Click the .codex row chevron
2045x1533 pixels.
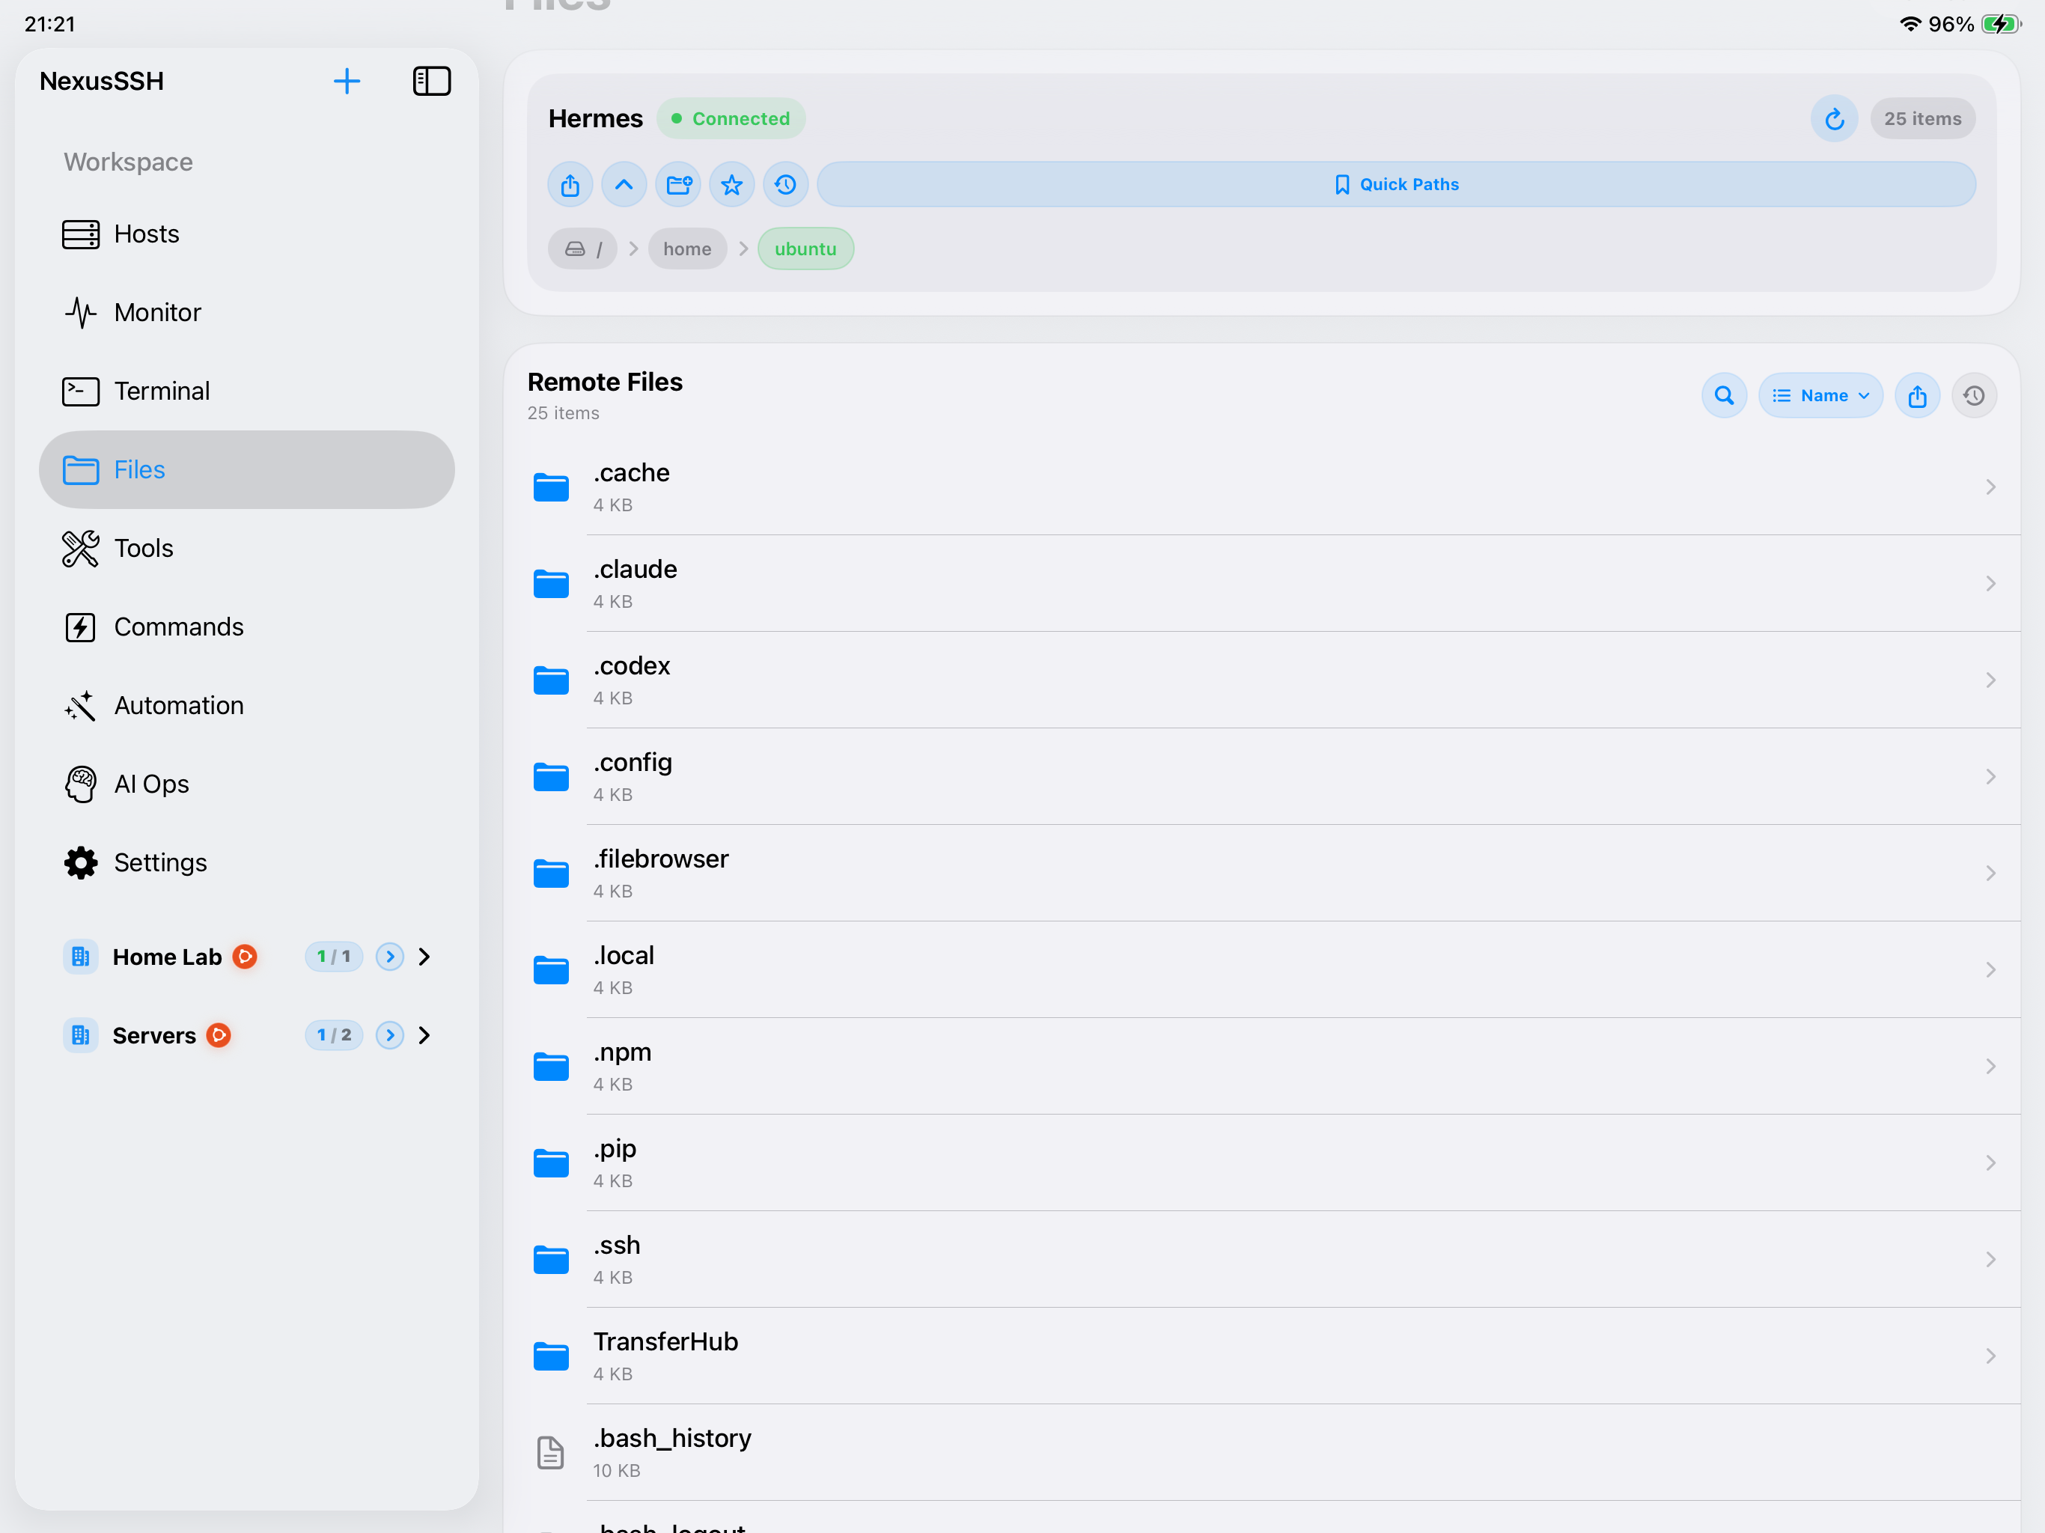point(1990,680)
